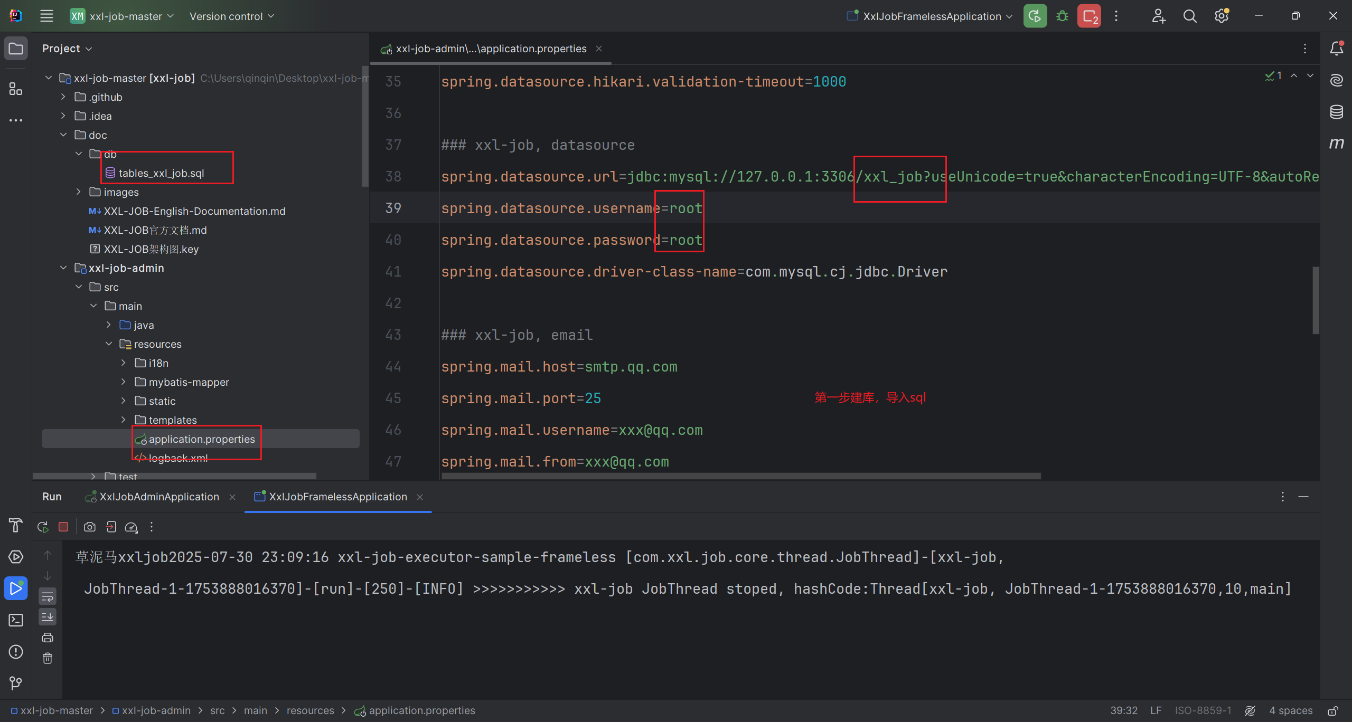Click the green Debug bug icon

click(1062, 16)
